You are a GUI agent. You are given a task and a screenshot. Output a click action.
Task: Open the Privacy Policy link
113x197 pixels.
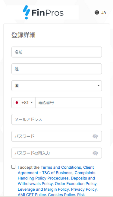84,189
